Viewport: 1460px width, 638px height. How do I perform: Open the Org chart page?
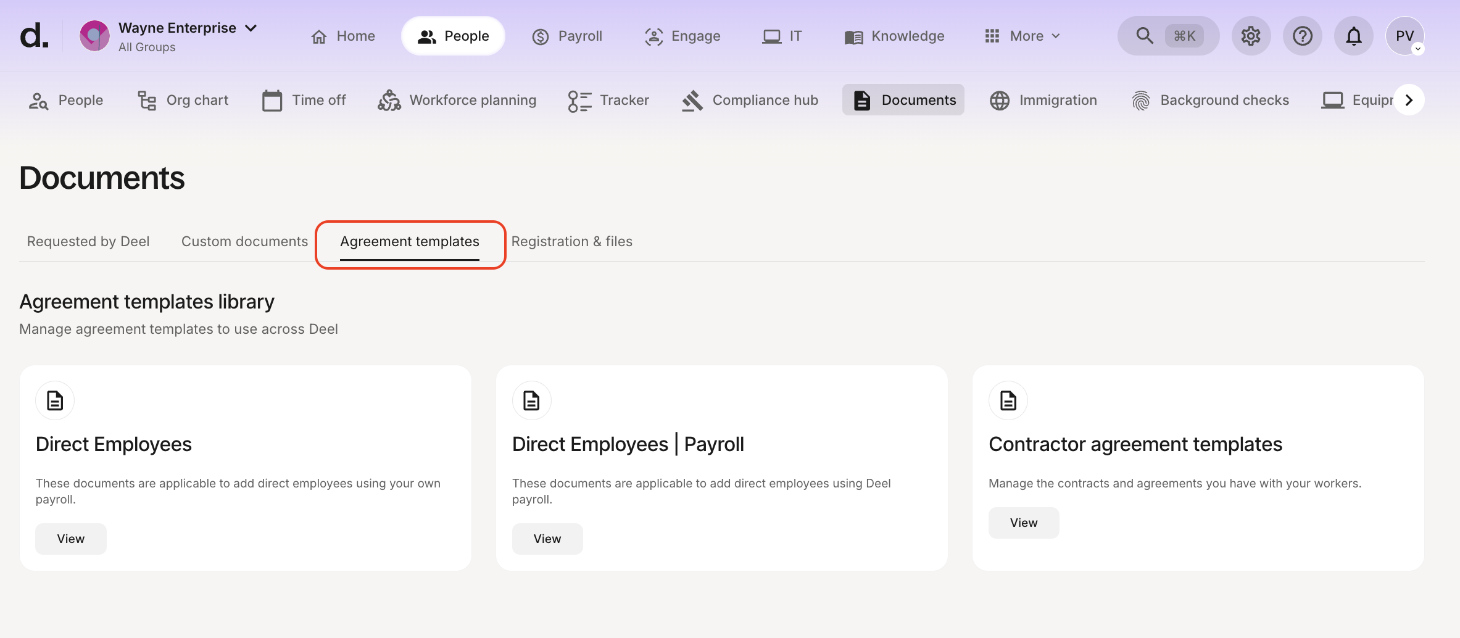[183, 100]
